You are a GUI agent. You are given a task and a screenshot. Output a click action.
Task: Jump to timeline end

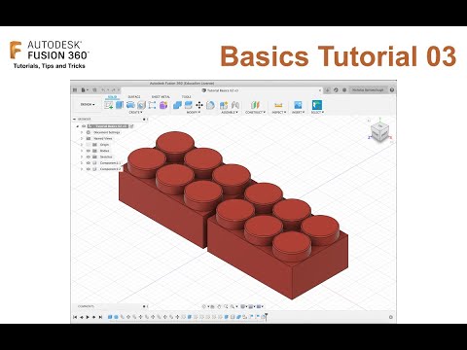(x=100, y=317)
